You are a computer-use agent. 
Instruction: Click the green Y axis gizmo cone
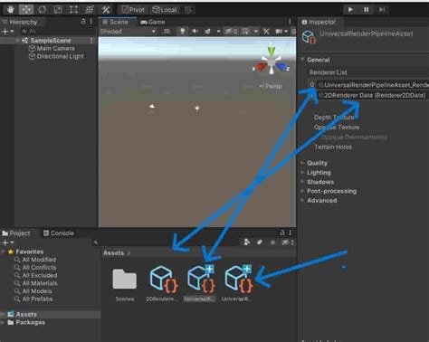(x=272, y=52)
